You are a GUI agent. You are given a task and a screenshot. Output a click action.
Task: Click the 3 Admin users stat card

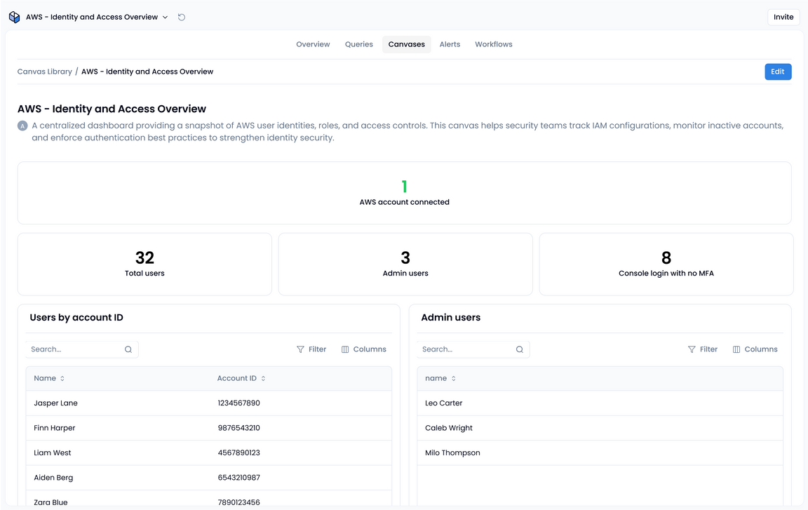click(x=405, y=264)
